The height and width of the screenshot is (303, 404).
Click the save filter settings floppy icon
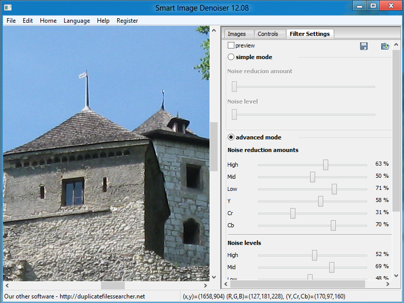[x=364, y=46]
